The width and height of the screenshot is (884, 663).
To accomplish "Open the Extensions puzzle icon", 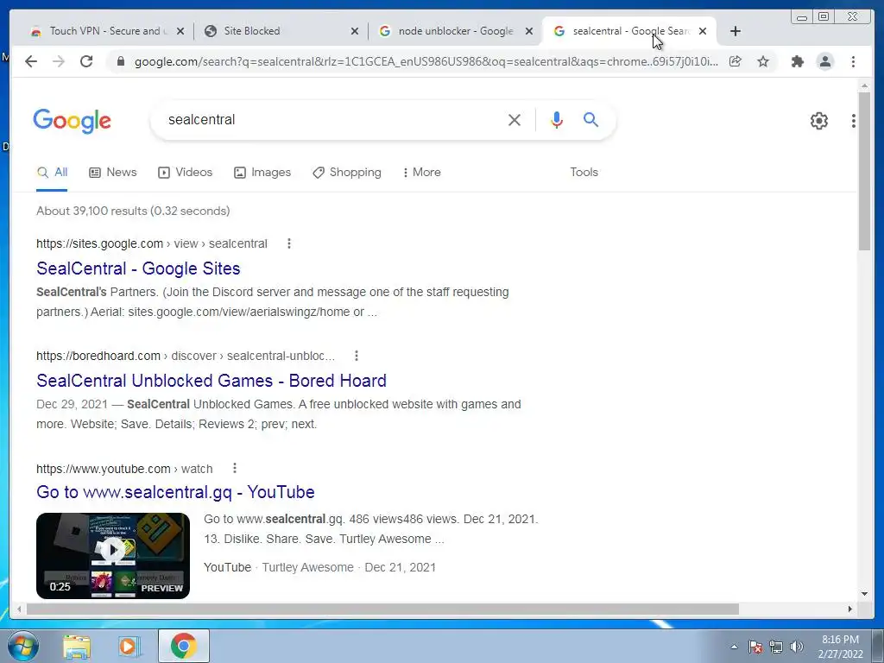I will point(797,61).
